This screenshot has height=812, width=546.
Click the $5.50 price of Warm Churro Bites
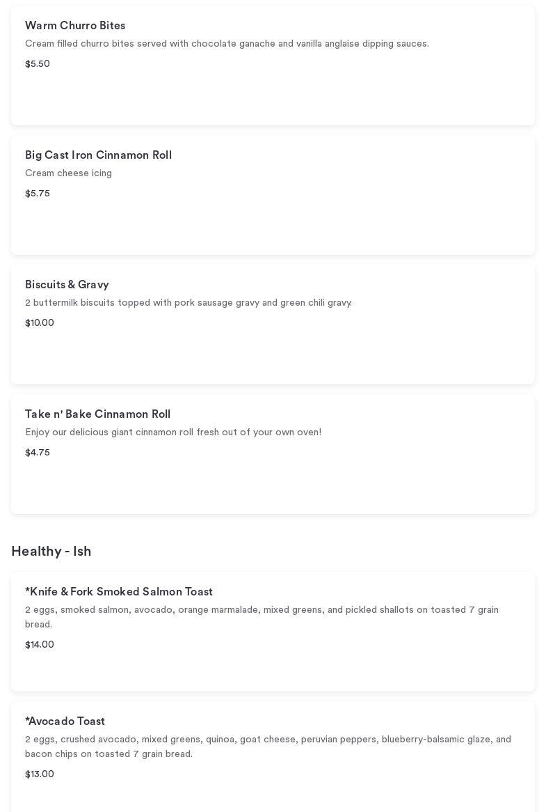[x=38, y=64]
